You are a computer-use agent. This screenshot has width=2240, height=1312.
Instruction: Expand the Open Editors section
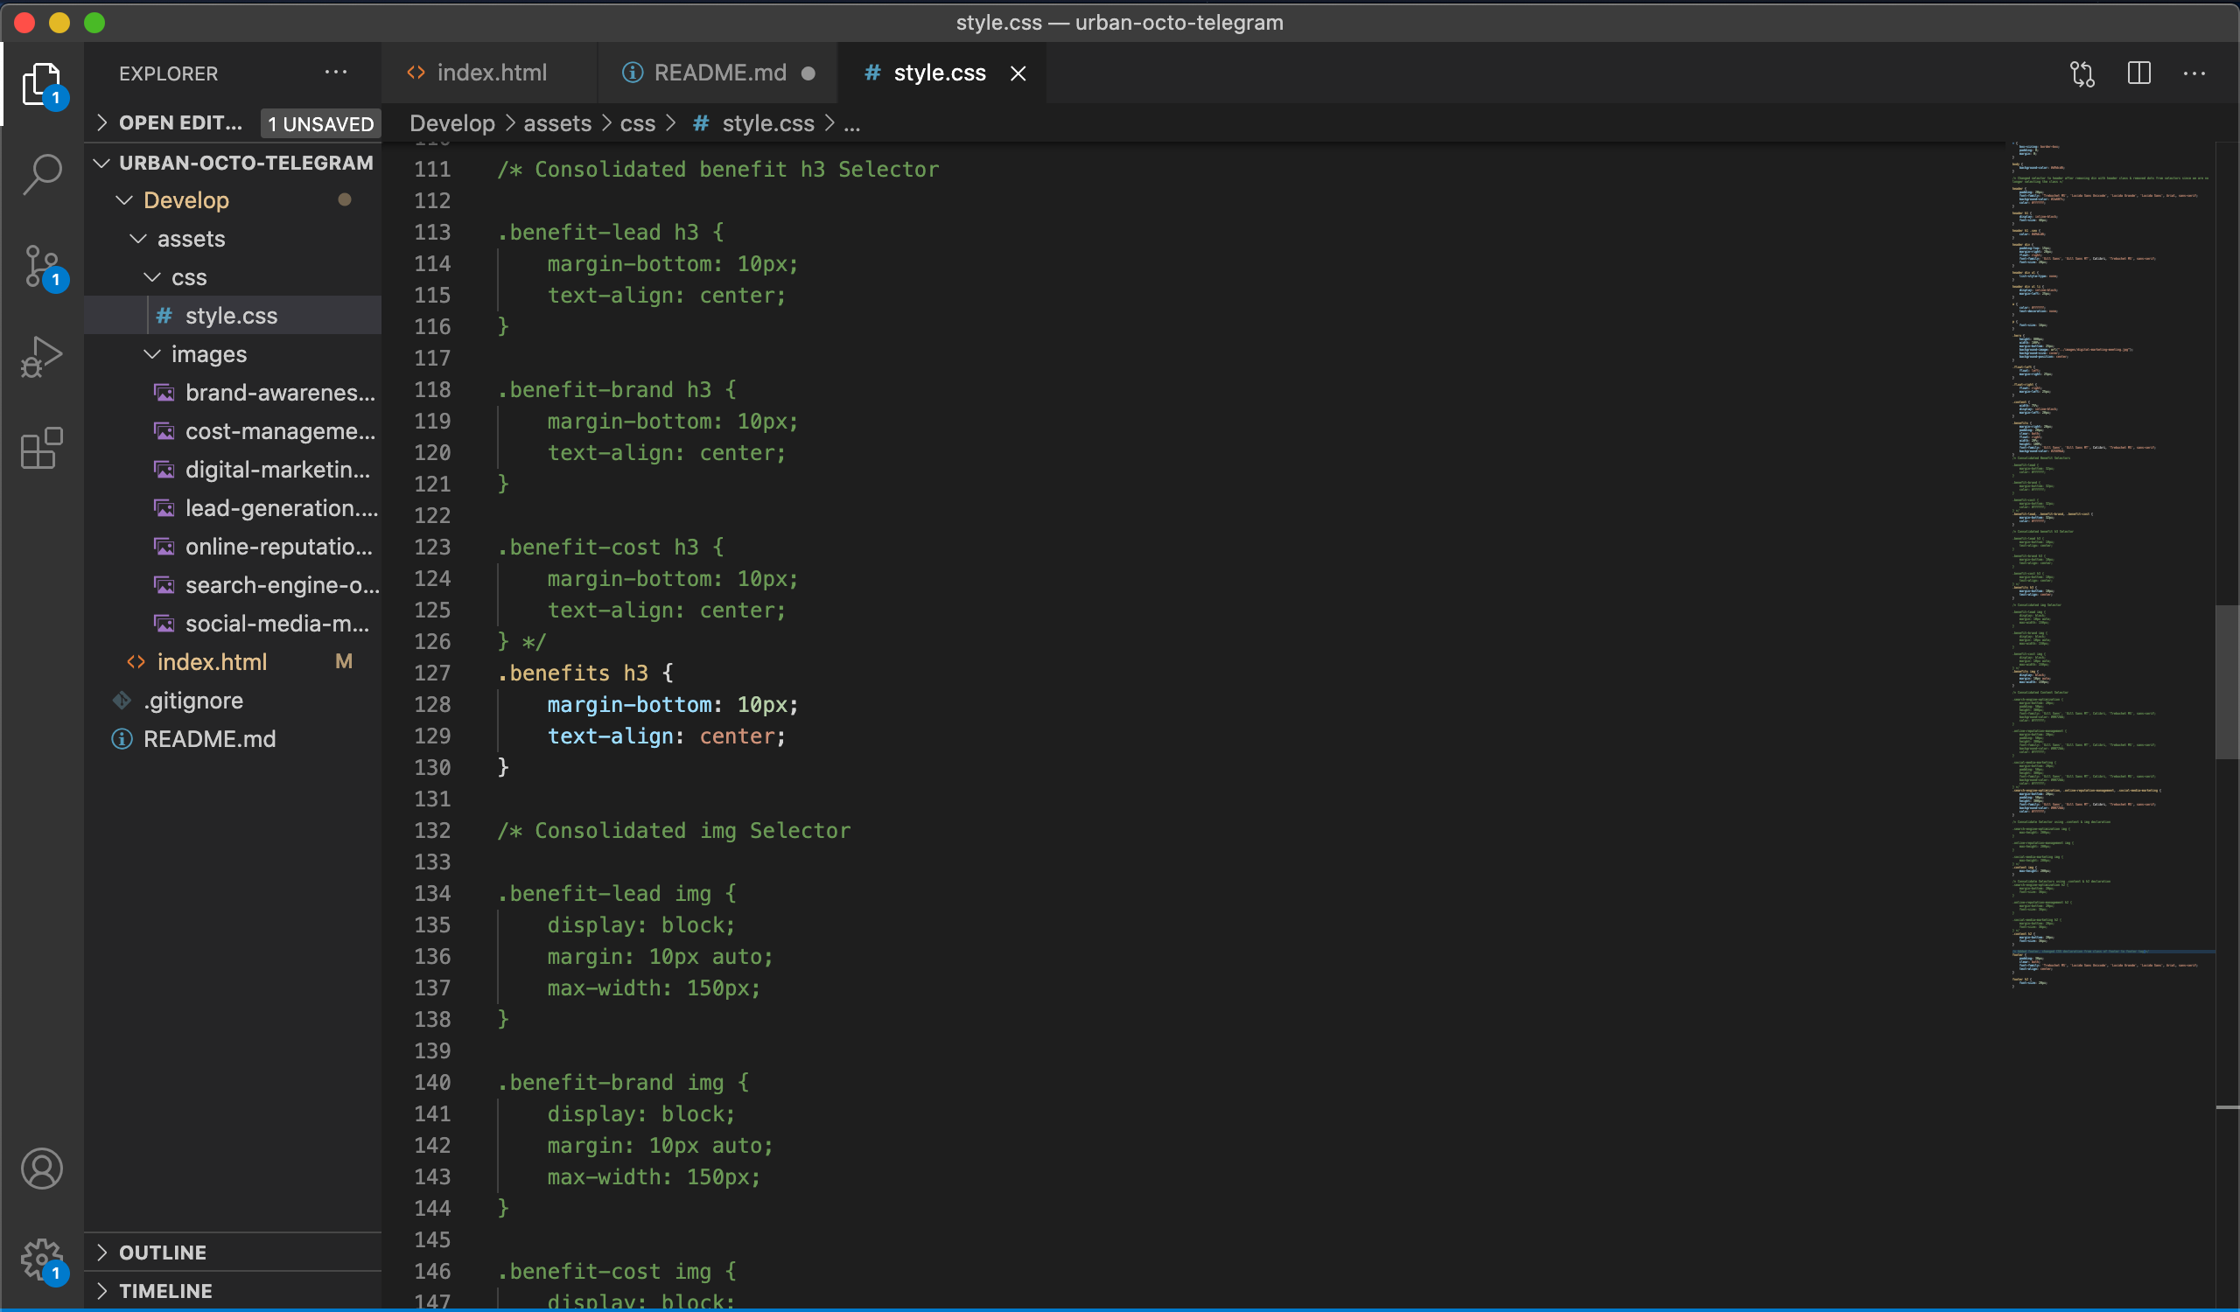coord(101,122)
